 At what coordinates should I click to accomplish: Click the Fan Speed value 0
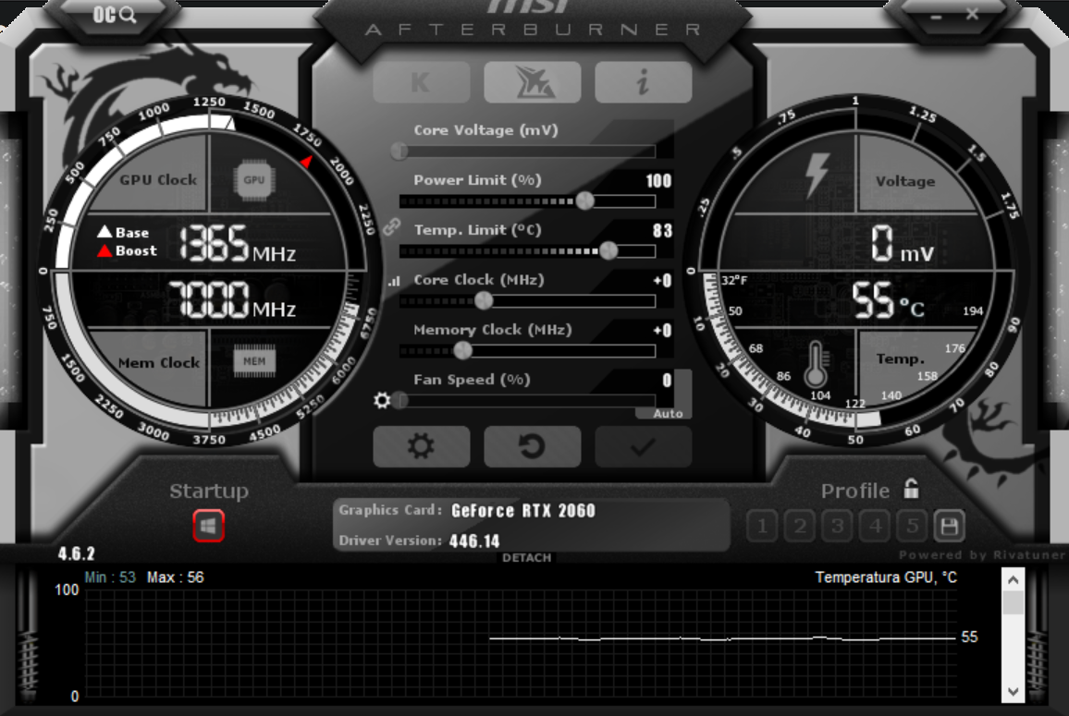click(x=667, y=380)
